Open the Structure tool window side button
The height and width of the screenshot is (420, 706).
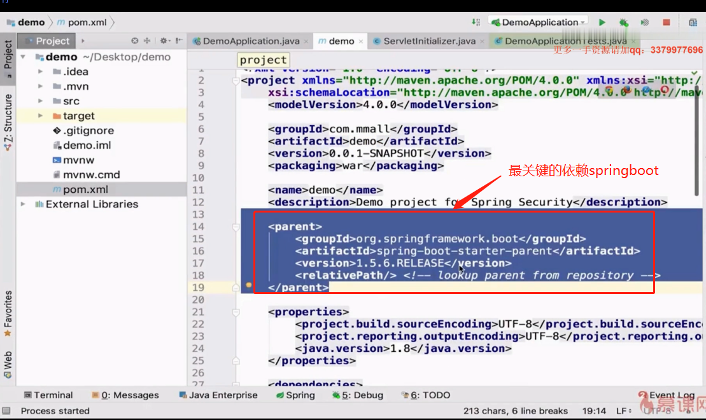8,122
